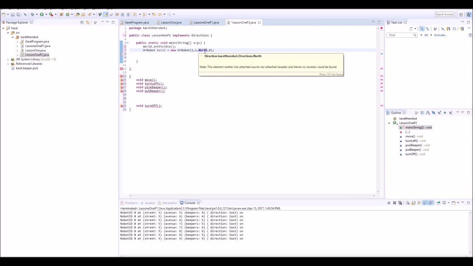The height and width of the screenshot is (266, 473).
Task: Click the All working set link
Action: tap(426, 35)
